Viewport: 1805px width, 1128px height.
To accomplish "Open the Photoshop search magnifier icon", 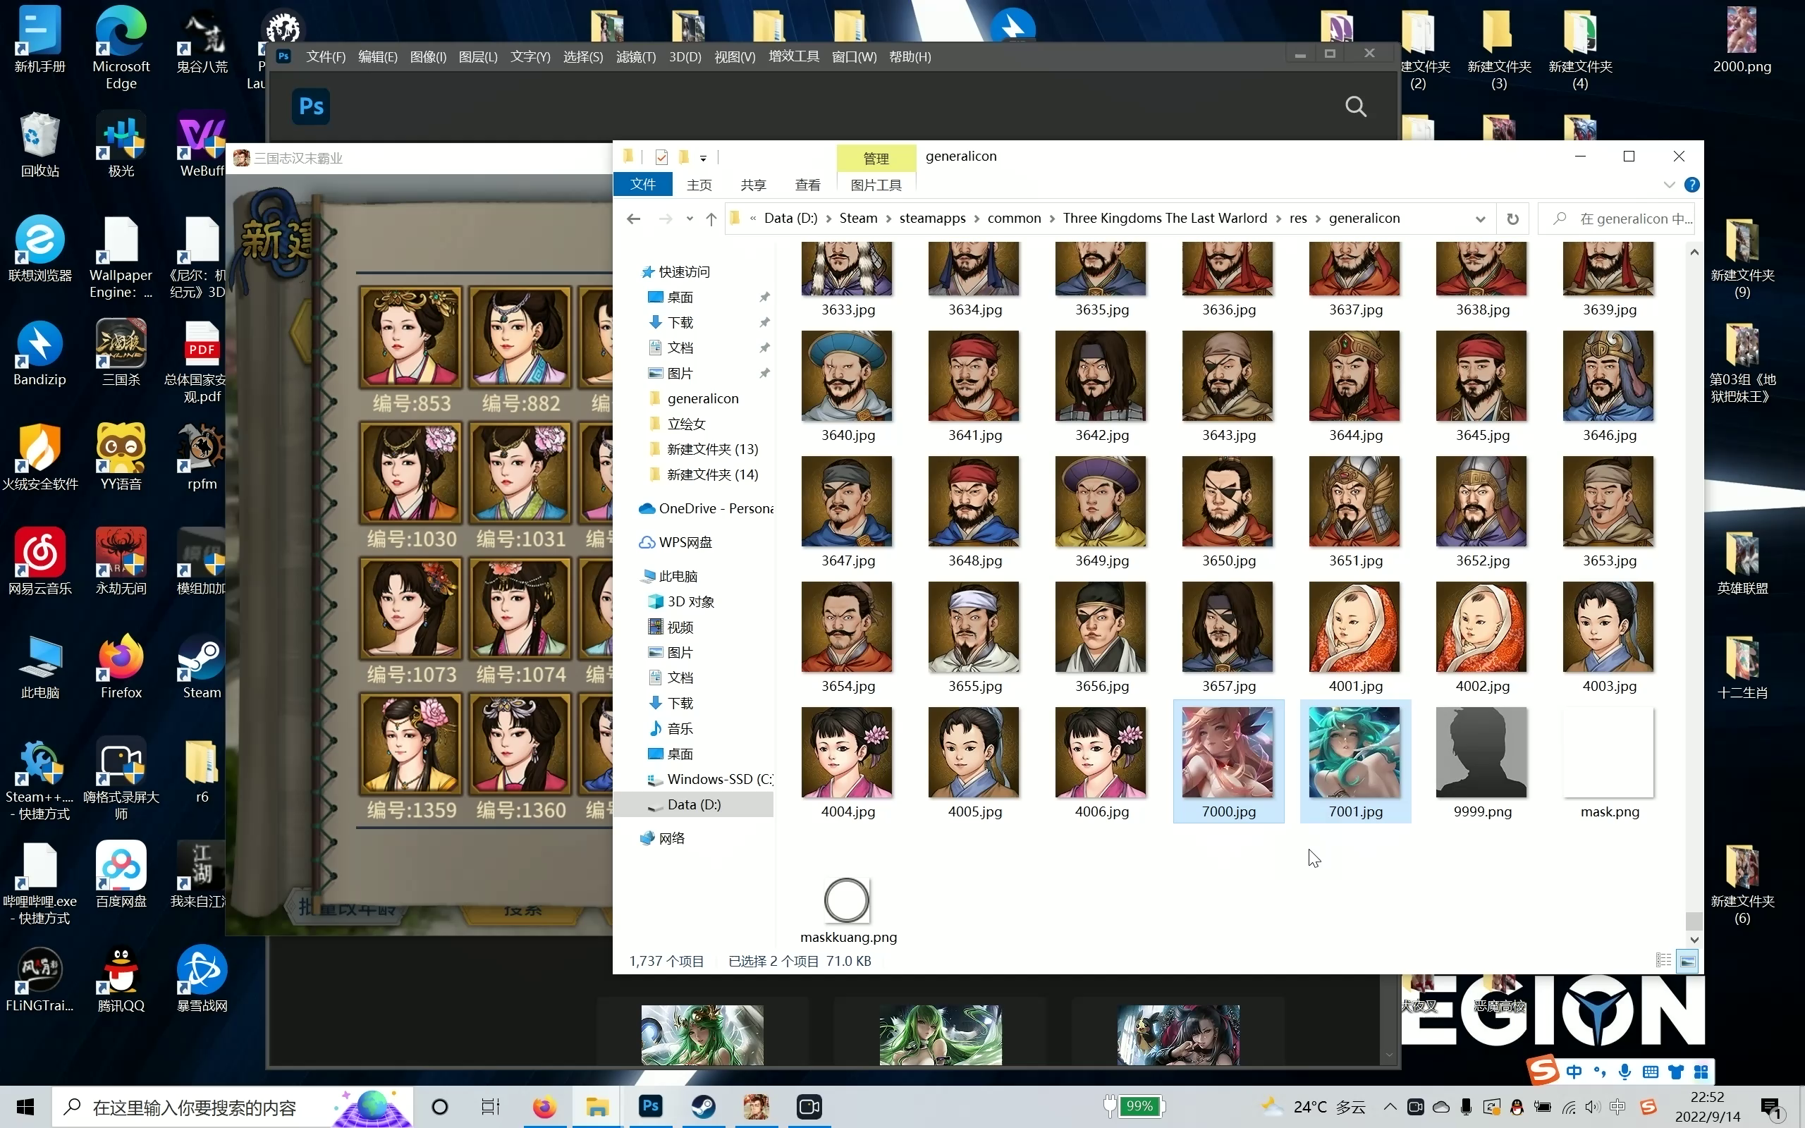I will coord(1355,106).
